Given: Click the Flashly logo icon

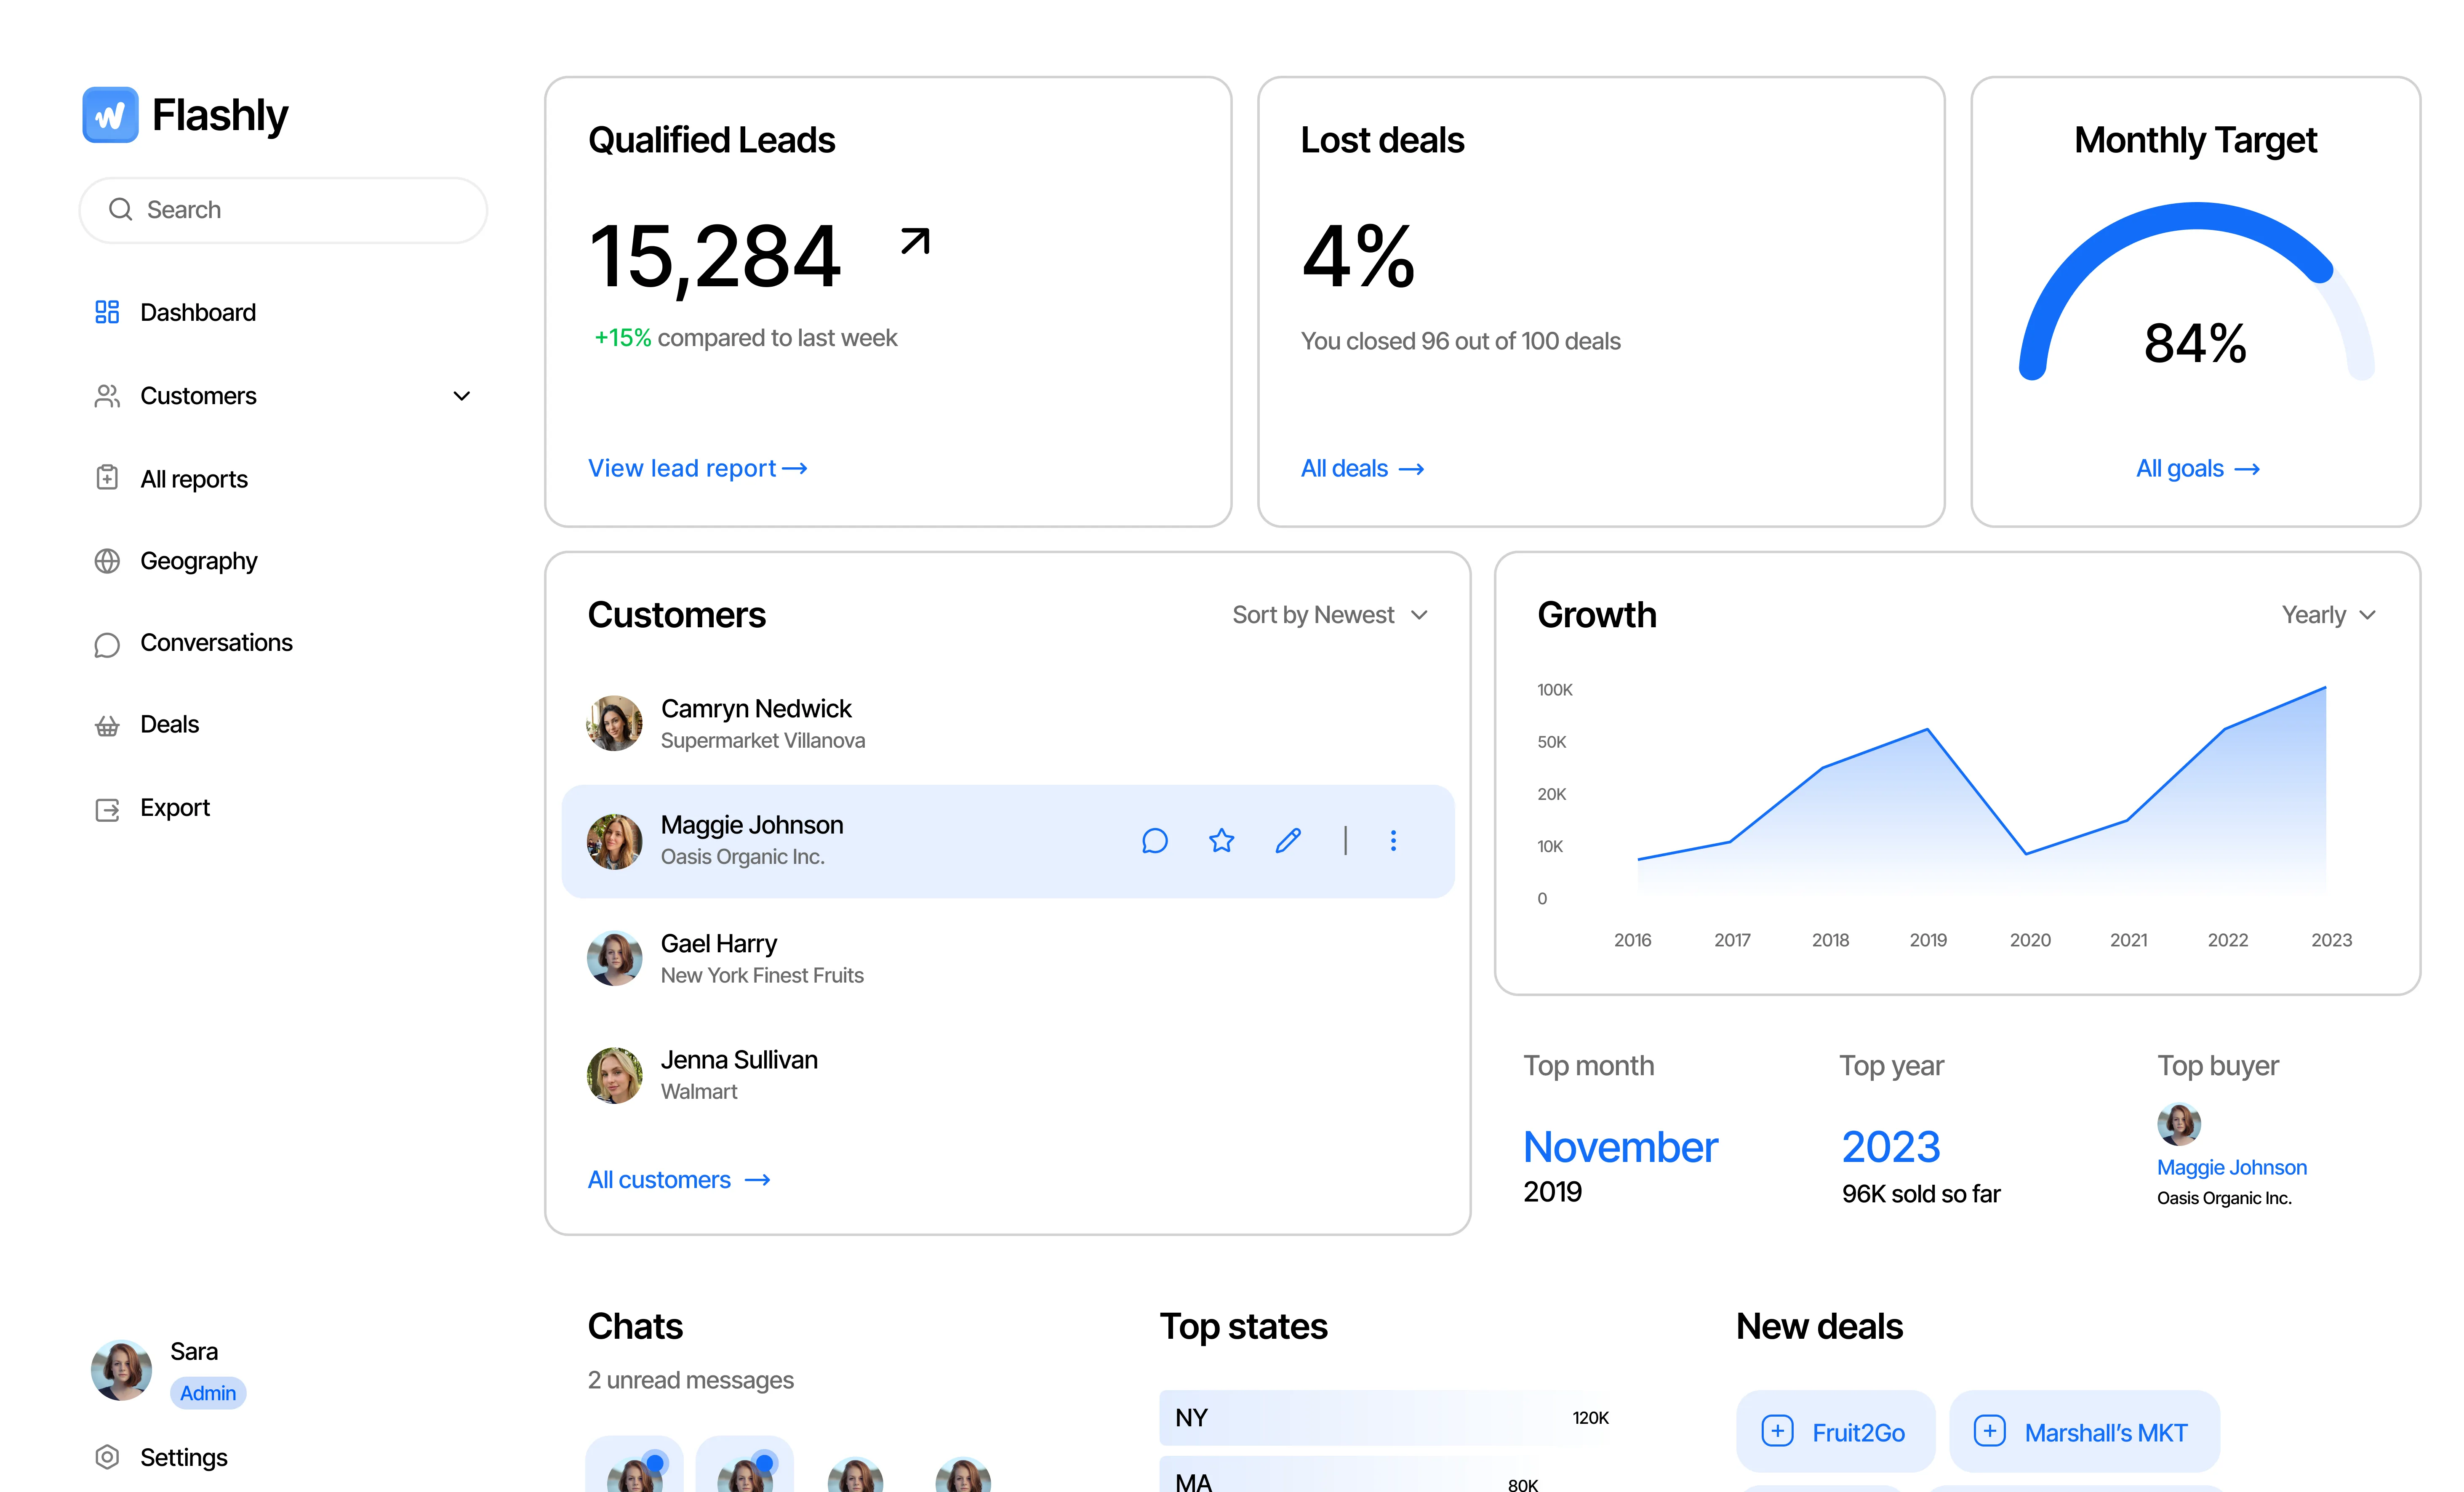Looking at the screenshot, I should [110, 115].
